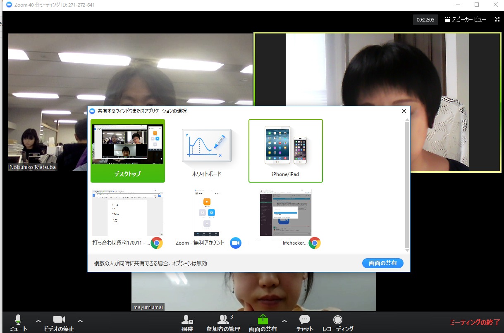Choose the ホワイトボード whiteboard option
The image size is (504, 333).
tap(207, 151)
